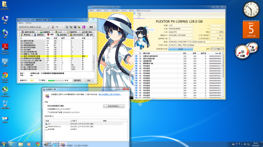Click the purple down-arrow icon in HD Tune toolbar
The width and height of the screenshot is (263, 147).
(x=84, y=27)
